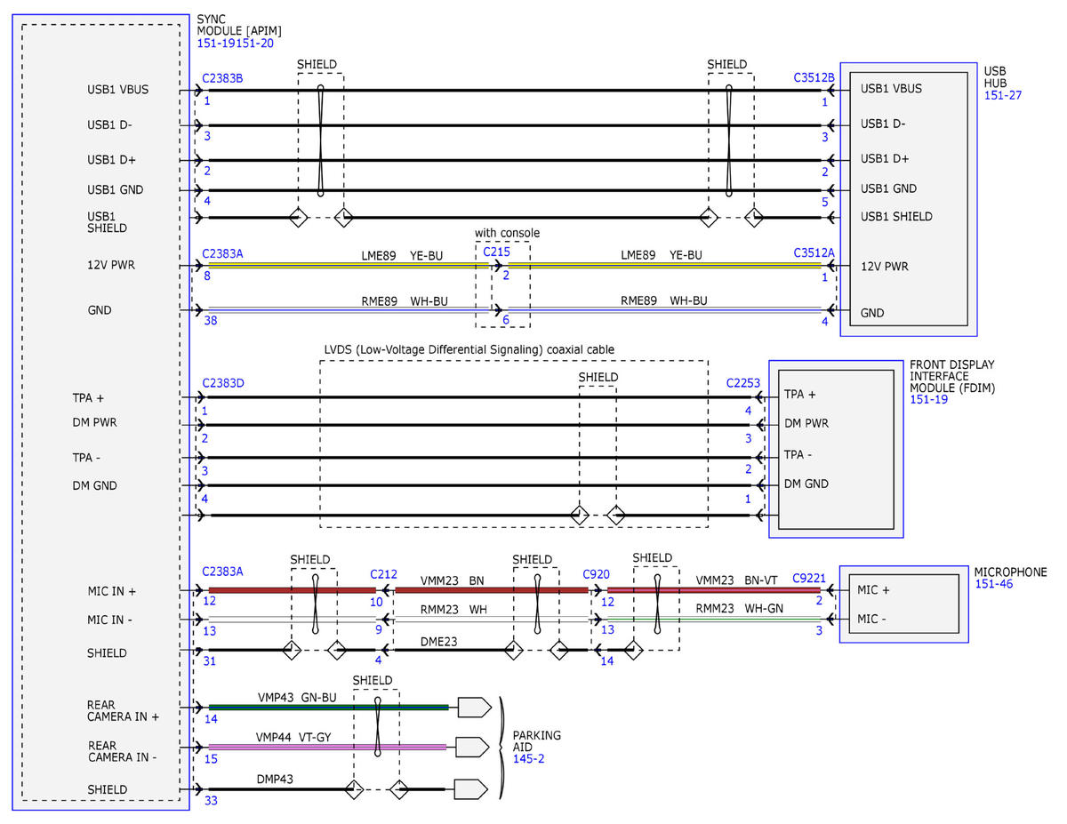Click the C212 connector label
The image size is (1067, 824).
[383, 573]
